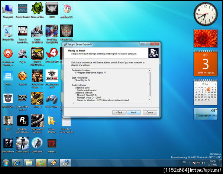The image size is (223, 174).
Task: Select the X-Men Origins icon
Action: [37, 79]
